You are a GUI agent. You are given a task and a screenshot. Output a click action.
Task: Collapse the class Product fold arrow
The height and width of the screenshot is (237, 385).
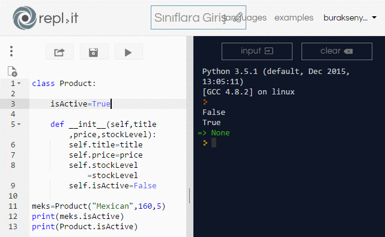click(19, 84)
